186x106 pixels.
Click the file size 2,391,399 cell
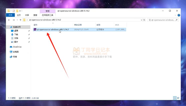click(x=120, y=29)
